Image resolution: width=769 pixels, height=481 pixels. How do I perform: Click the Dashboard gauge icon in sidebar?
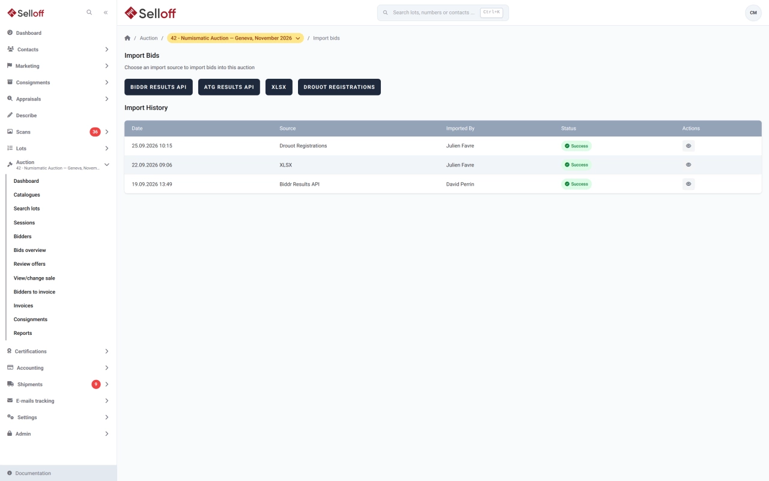point(10,33)
